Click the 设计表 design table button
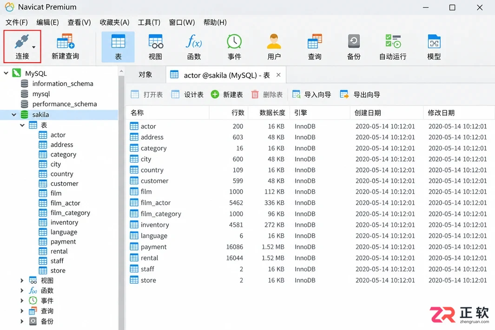Viewport: 495px width, 330px height. [x=187, y=94]
